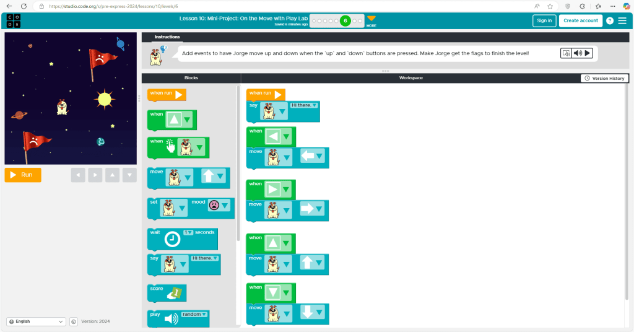Expand the MORE levels dropdown
The image size is (634, 332).
tap(371, 19)
